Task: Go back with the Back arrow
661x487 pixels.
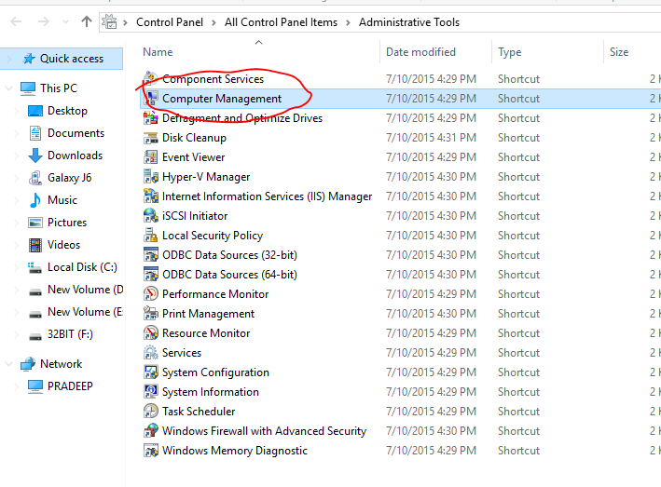Action: (16, 21)
